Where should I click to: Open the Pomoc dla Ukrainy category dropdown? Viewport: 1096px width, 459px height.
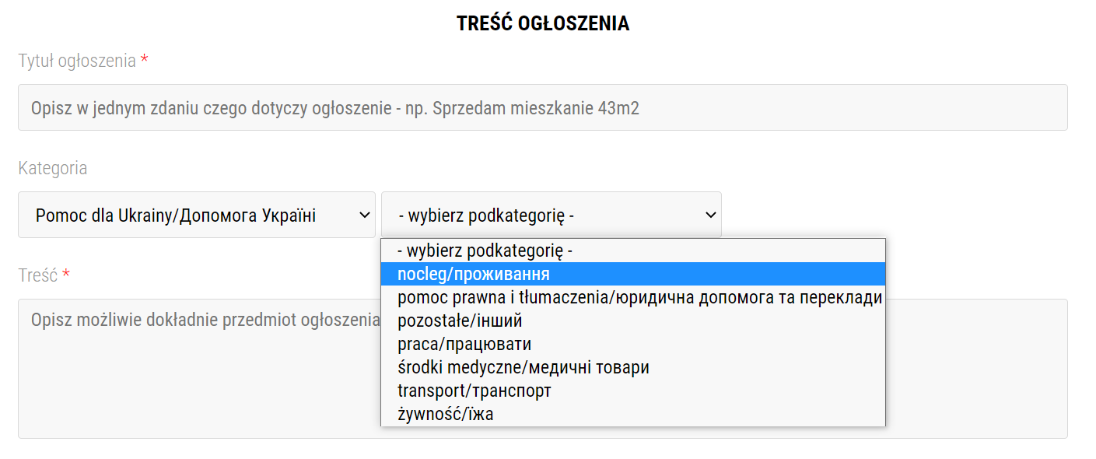point(197,215)
